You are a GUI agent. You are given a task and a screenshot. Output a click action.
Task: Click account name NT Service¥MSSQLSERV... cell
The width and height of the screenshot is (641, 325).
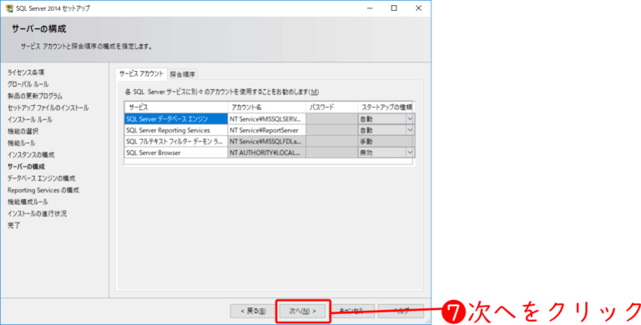266,119
